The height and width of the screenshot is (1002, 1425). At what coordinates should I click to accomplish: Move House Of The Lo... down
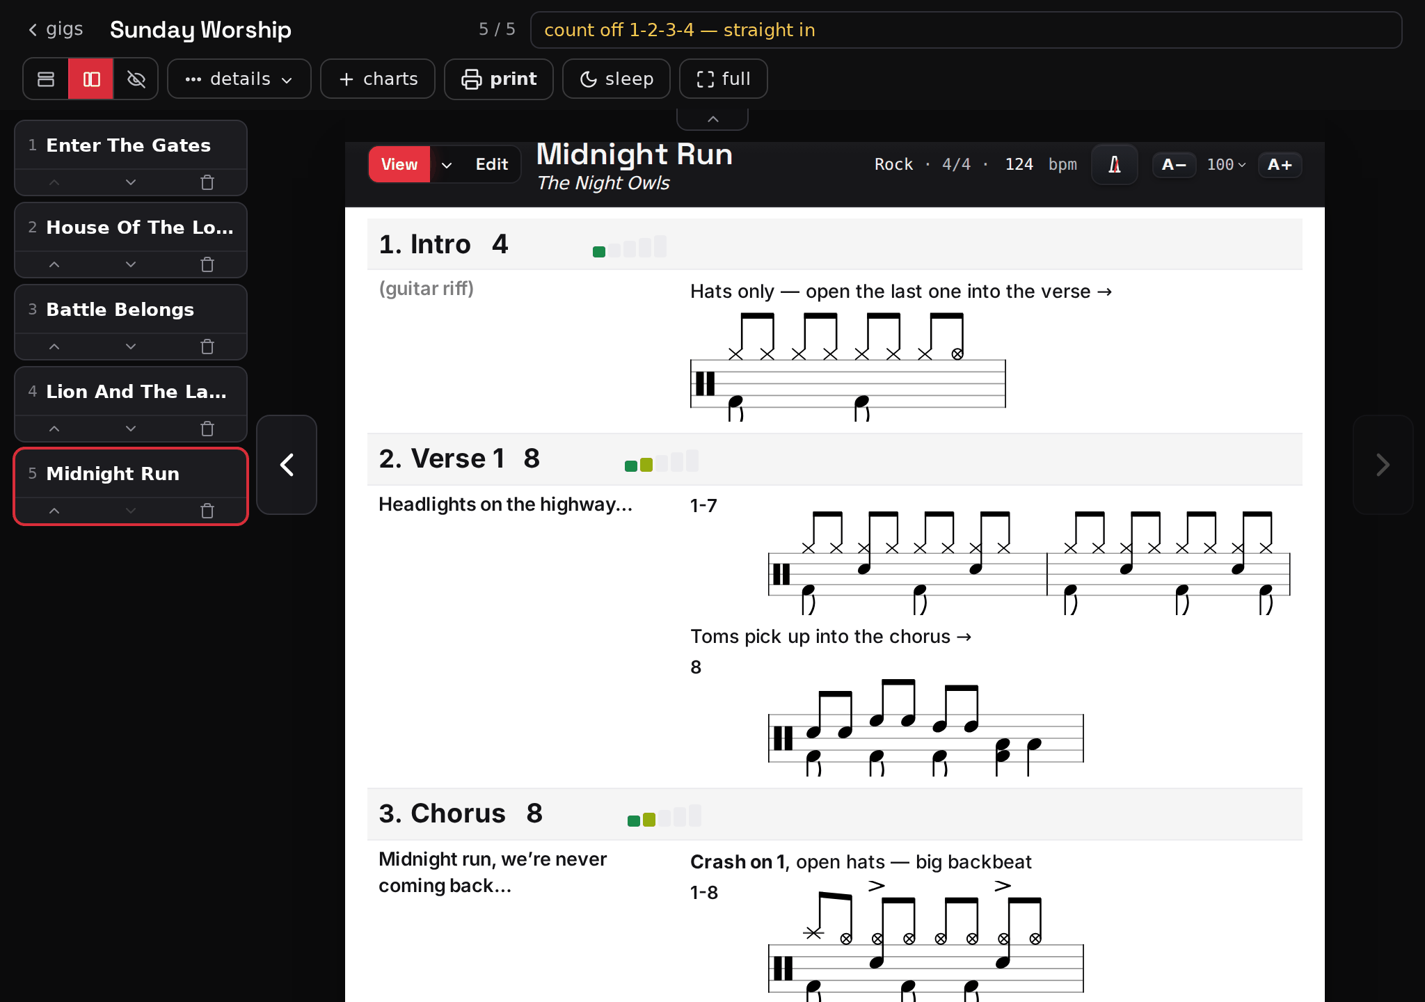pos(131,264)
